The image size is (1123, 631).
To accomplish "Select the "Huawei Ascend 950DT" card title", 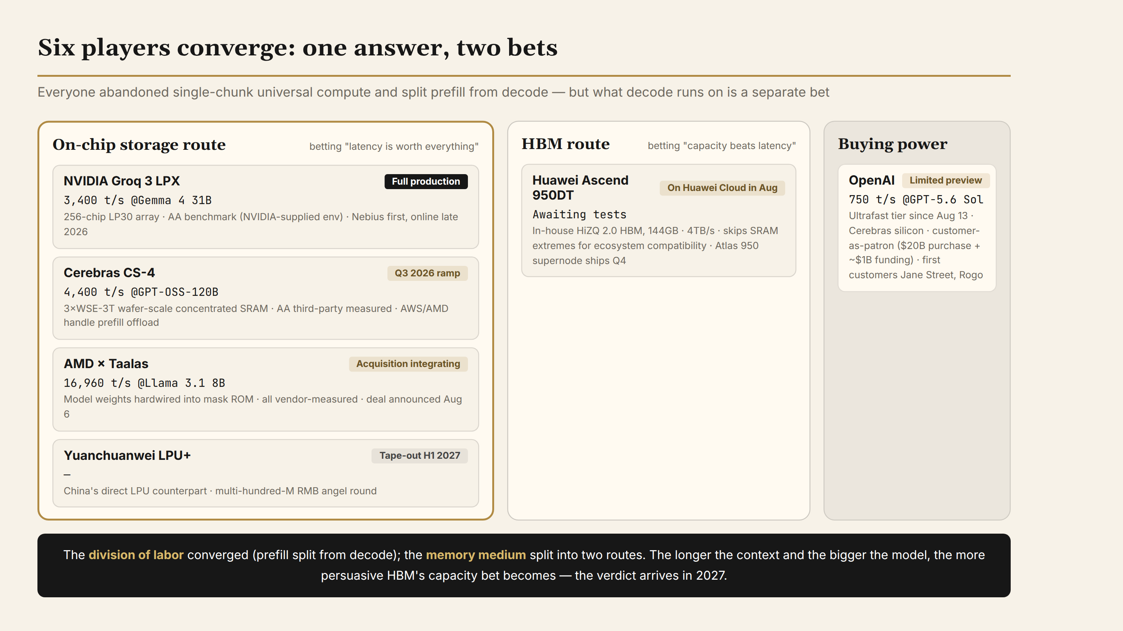I will (580, 188).
